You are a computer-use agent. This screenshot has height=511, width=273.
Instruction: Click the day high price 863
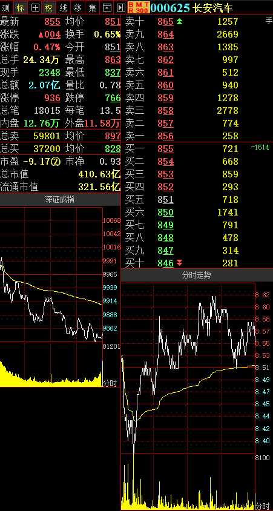click(x=113, y=60)
